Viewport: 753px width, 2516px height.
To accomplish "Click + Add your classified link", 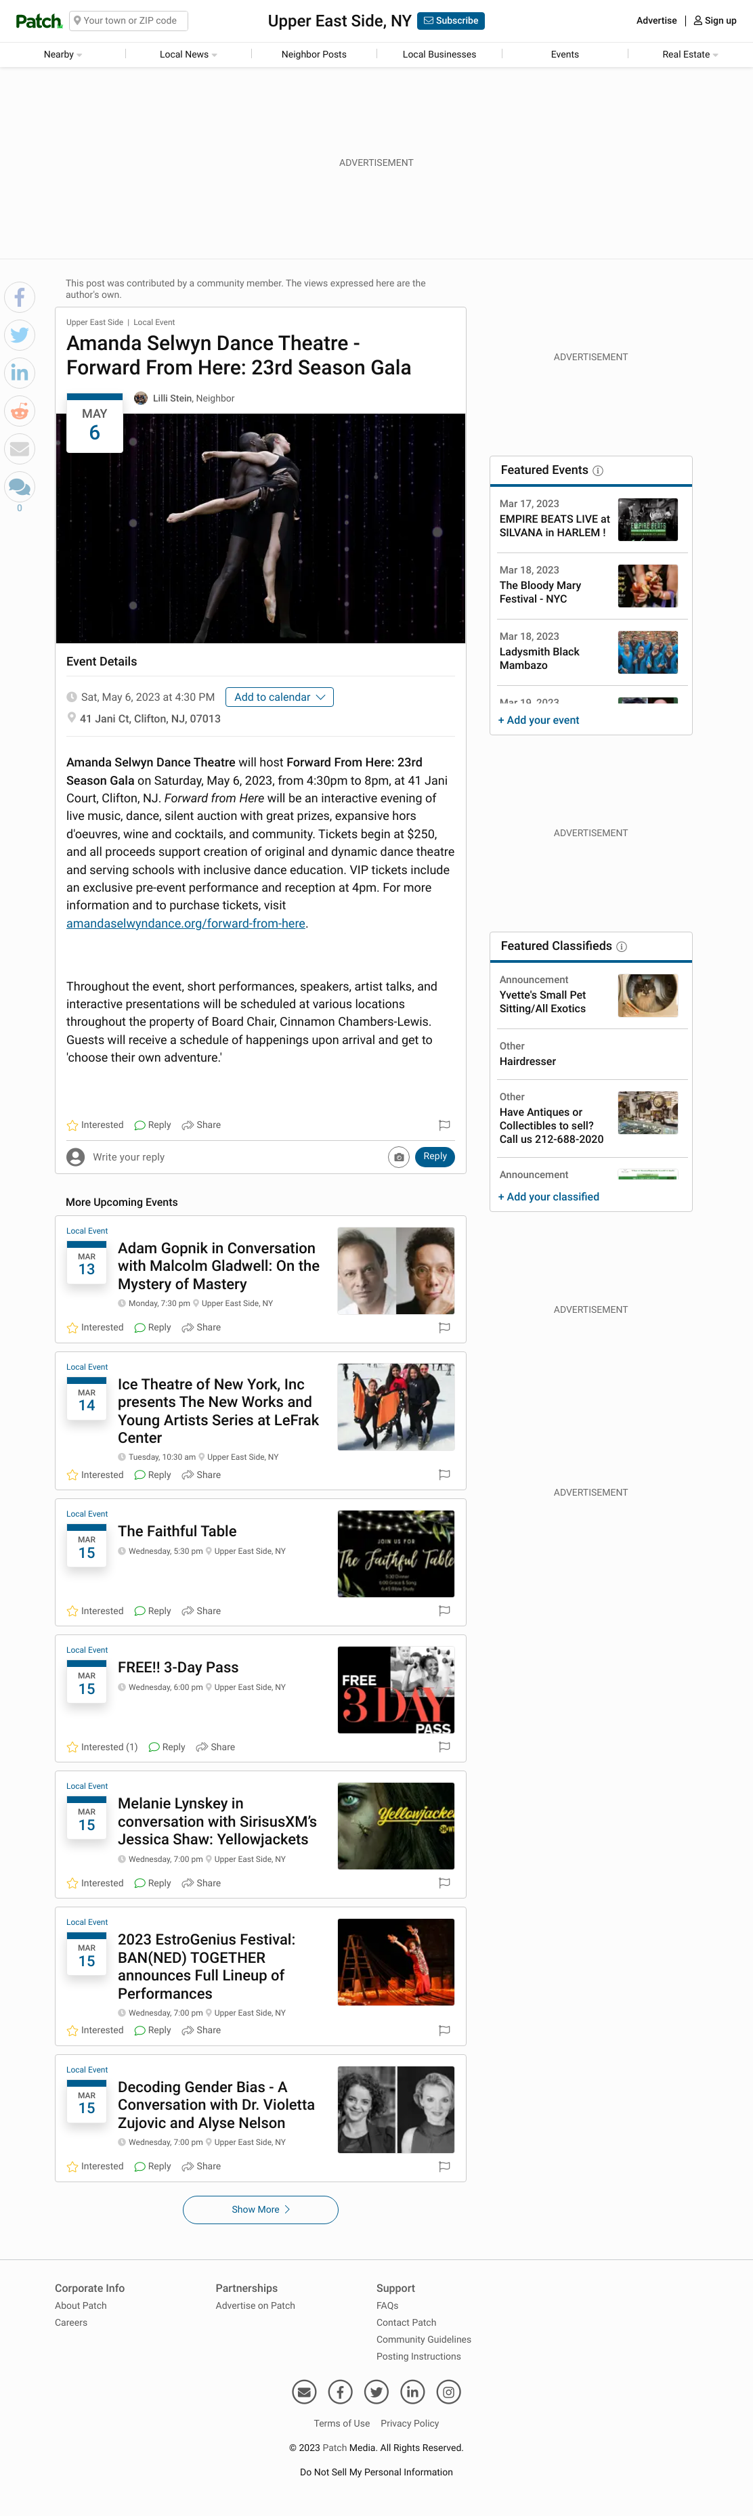I will click(549, 1196).
